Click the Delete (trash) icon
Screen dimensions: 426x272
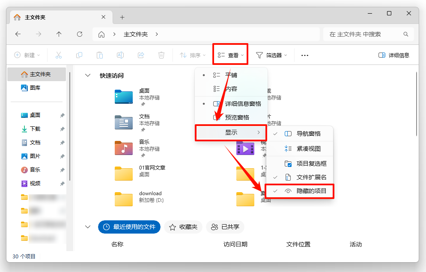tap(161, 55)
